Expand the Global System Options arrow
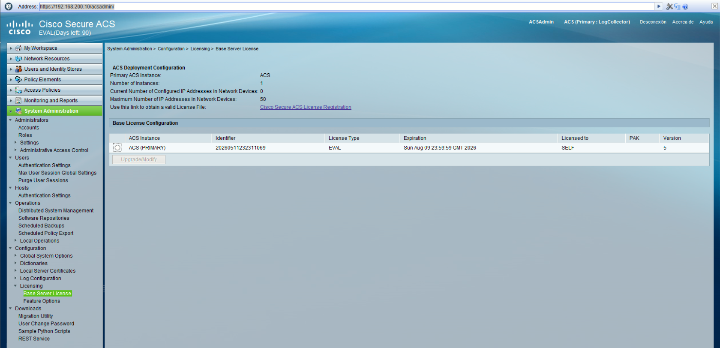The height and width of the screenshot is (348, 720). (16, 255)
